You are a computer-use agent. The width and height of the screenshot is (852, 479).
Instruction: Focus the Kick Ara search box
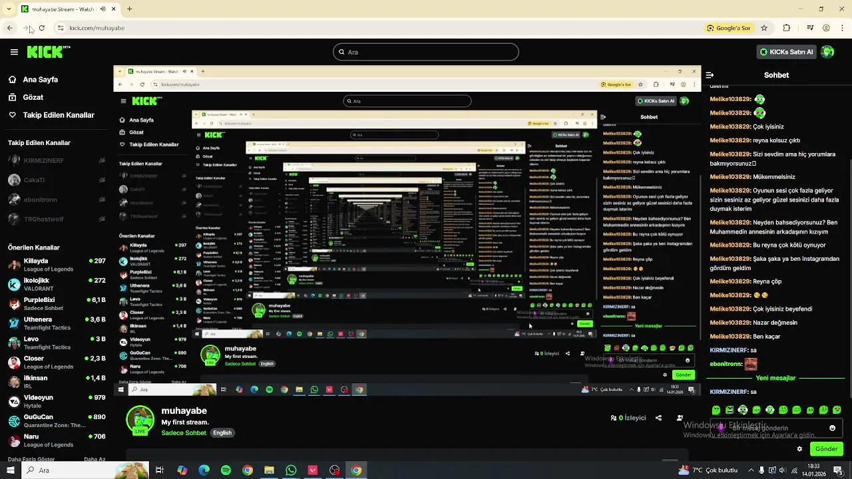click(x=426, y=52)
